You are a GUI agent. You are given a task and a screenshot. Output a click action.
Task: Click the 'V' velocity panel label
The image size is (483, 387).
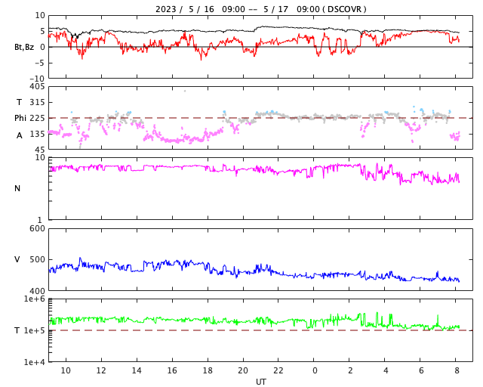pyautogui.click(x=17, y=259)
